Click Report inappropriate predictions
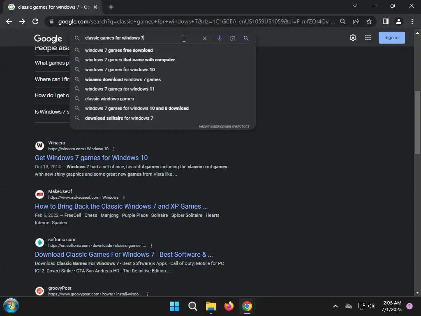Image resolution: width=421 pixels, height=316 pixels. coord(224,126)
